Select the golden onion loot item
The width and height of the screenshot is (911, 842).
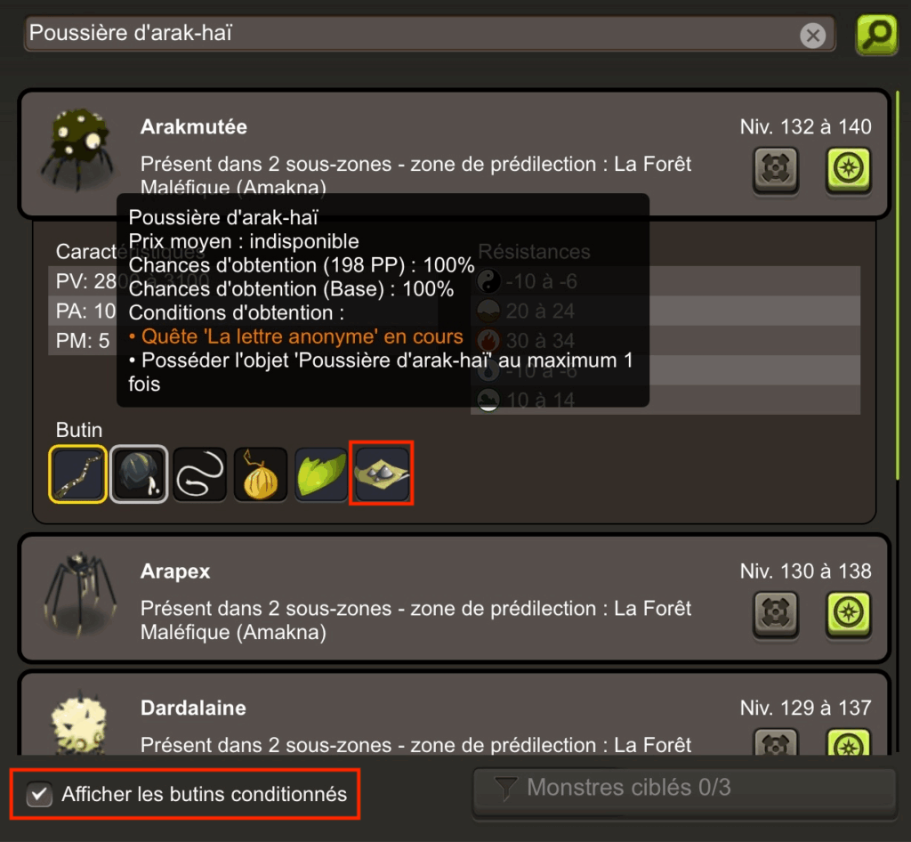point(261,474)
